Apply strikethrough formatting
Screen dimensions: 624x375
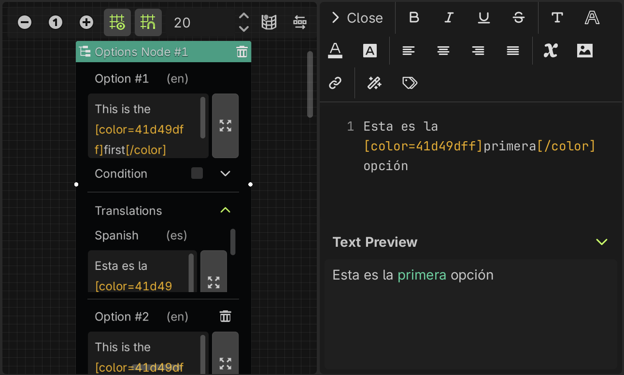click(518, 18)
